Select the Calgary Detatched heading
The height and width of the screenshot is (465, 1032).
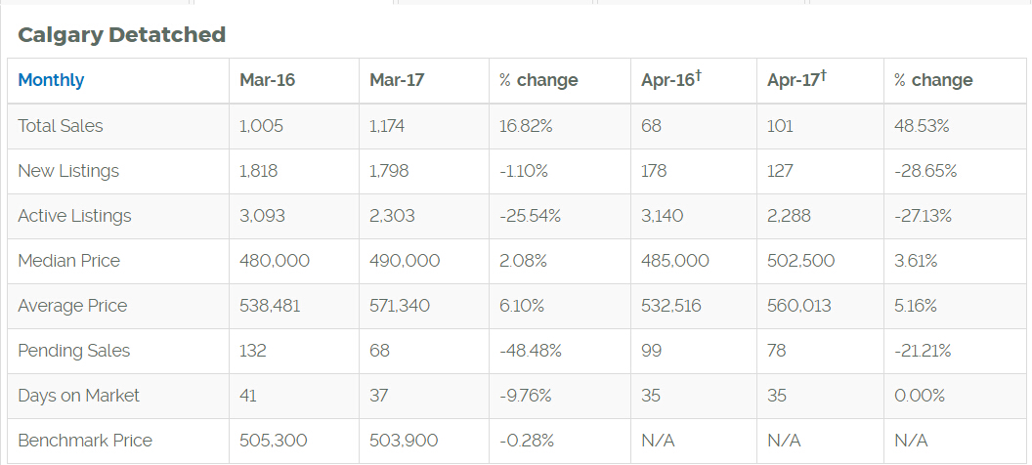click(122, 35)
